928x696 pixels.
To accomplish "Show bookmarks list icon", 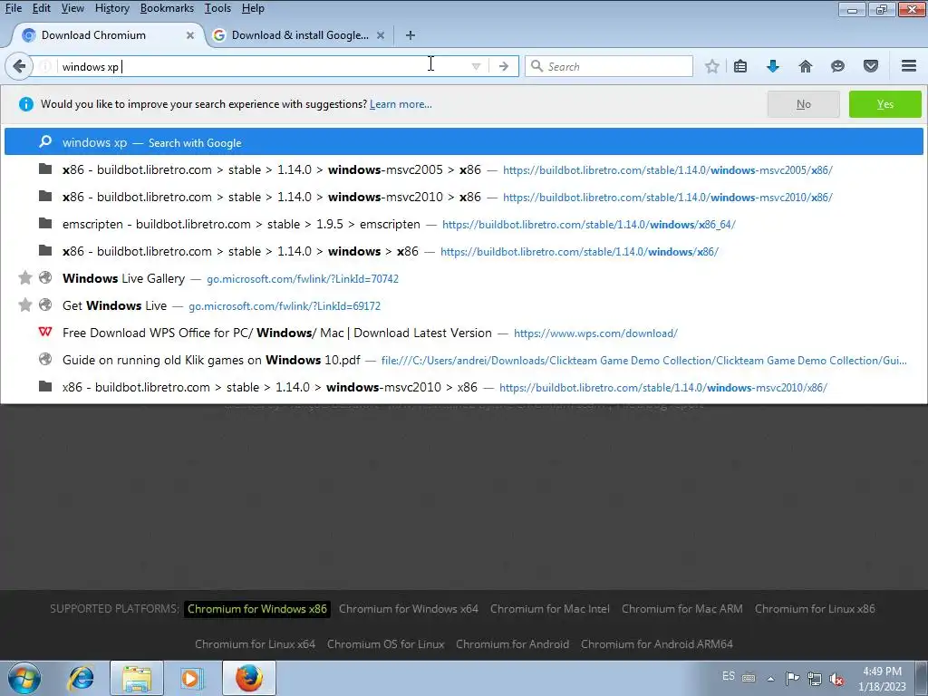I will (x=740, y=66).
